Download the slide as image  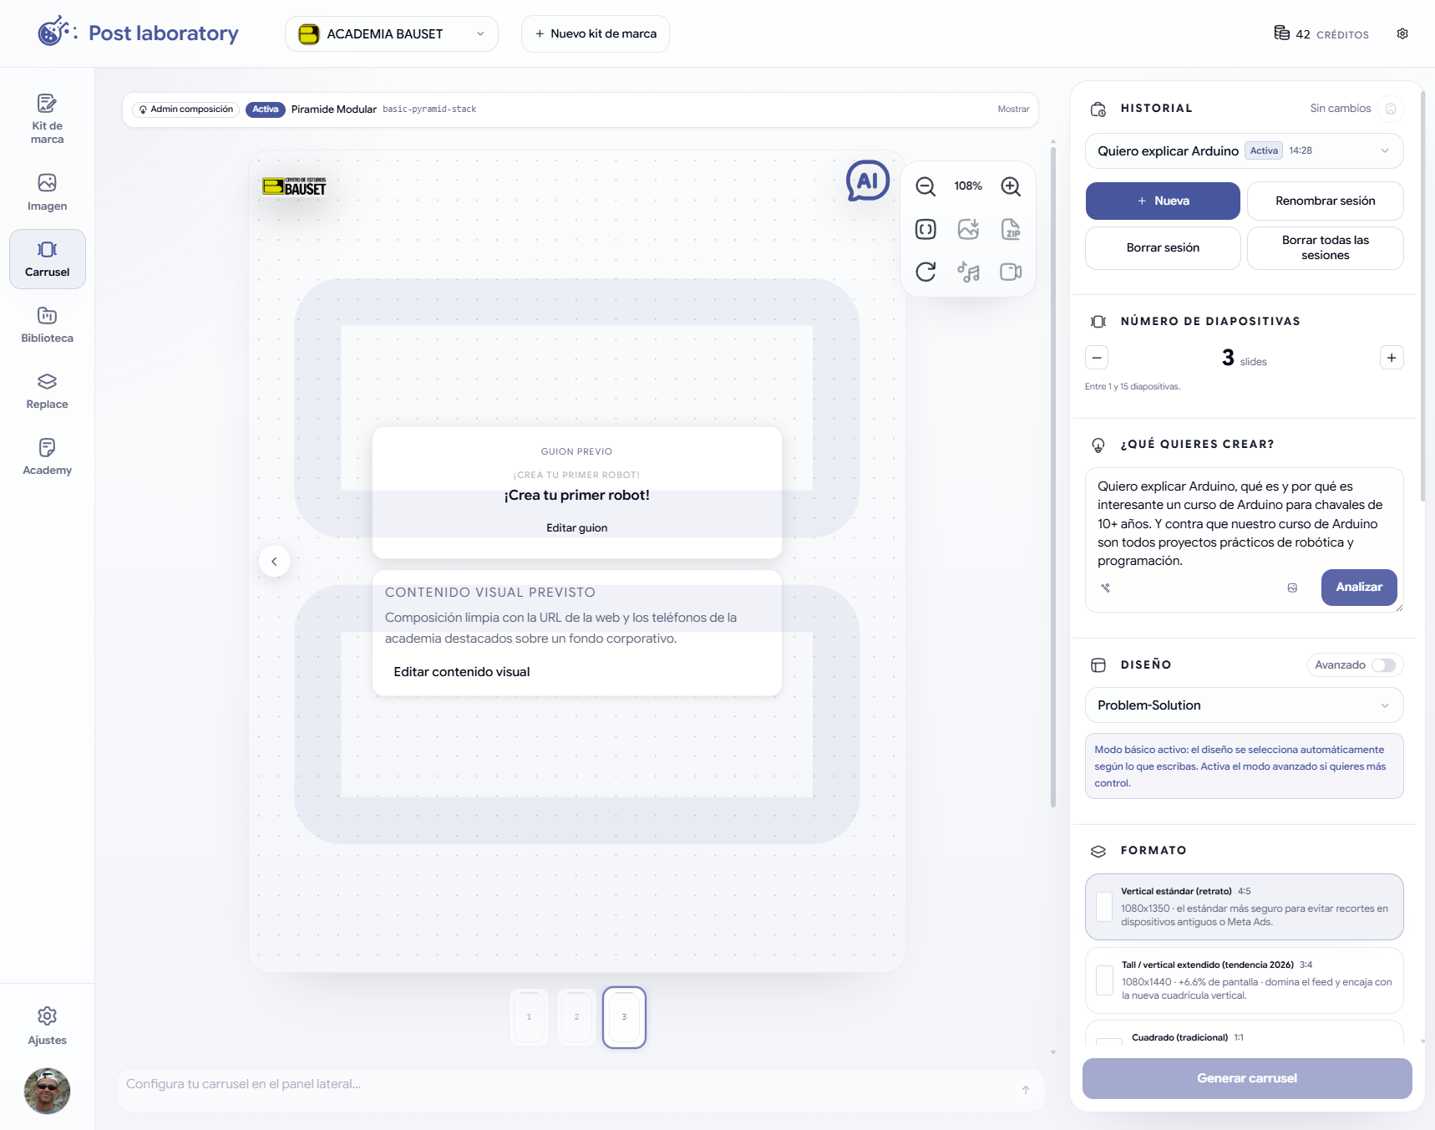tap(968, 229)
